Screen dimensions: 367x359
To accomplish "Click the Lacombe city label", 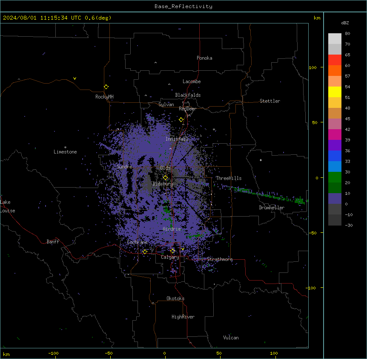I will 192,81.
